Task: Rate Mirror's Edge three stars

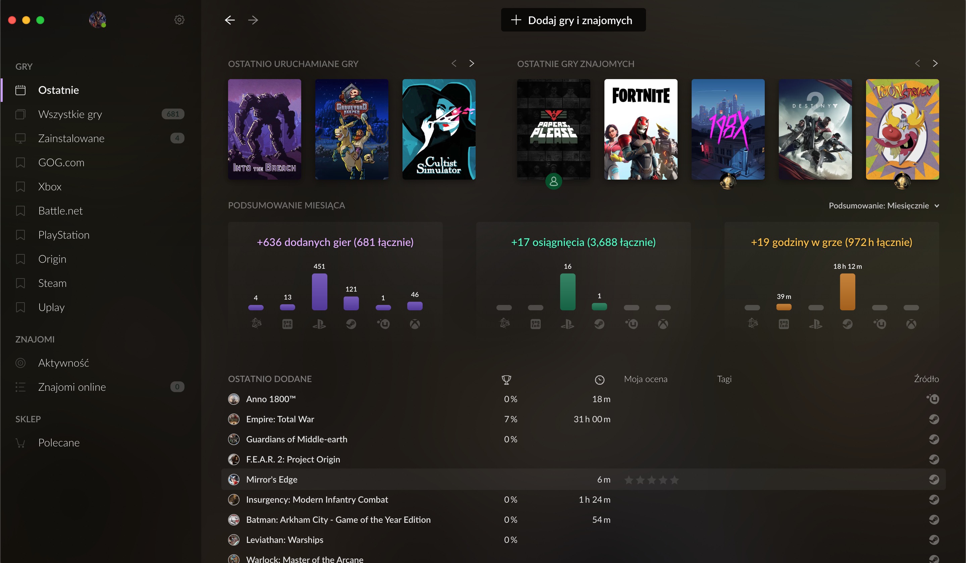Action: pyautogui.click(x=652, y=480)
